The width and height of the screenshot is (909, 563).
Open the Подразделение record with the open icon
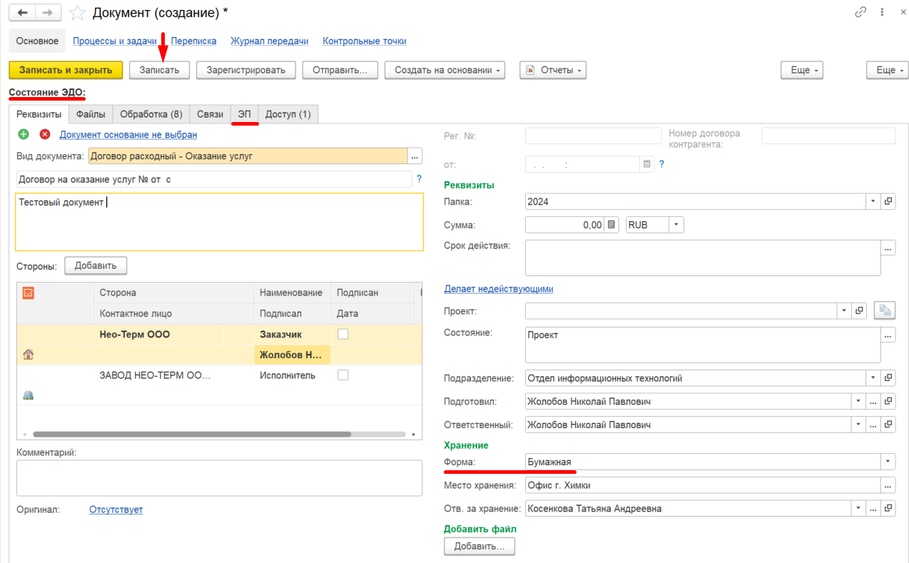click(x=888, y=378)
